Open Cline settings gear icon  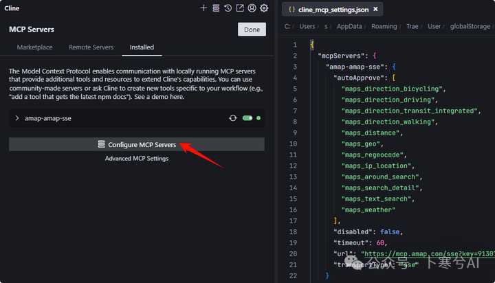264,8
